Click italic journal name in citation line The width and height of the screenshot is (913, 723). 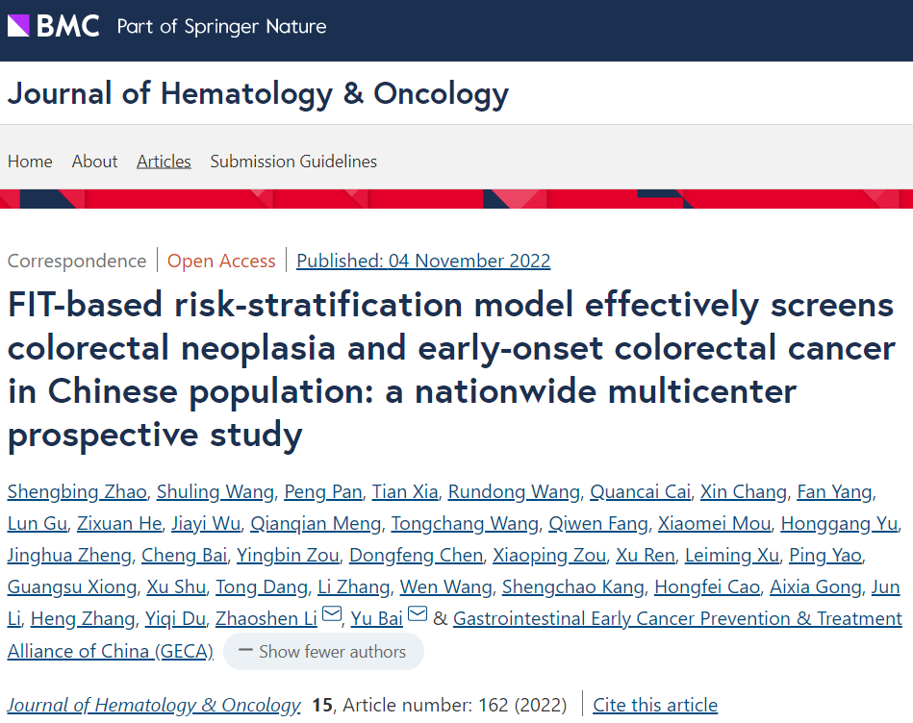(154, 705)
